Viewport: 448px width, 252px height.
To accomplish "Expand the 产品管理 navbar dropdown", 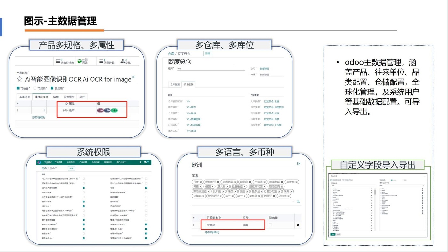I will (x=59, y=162).
